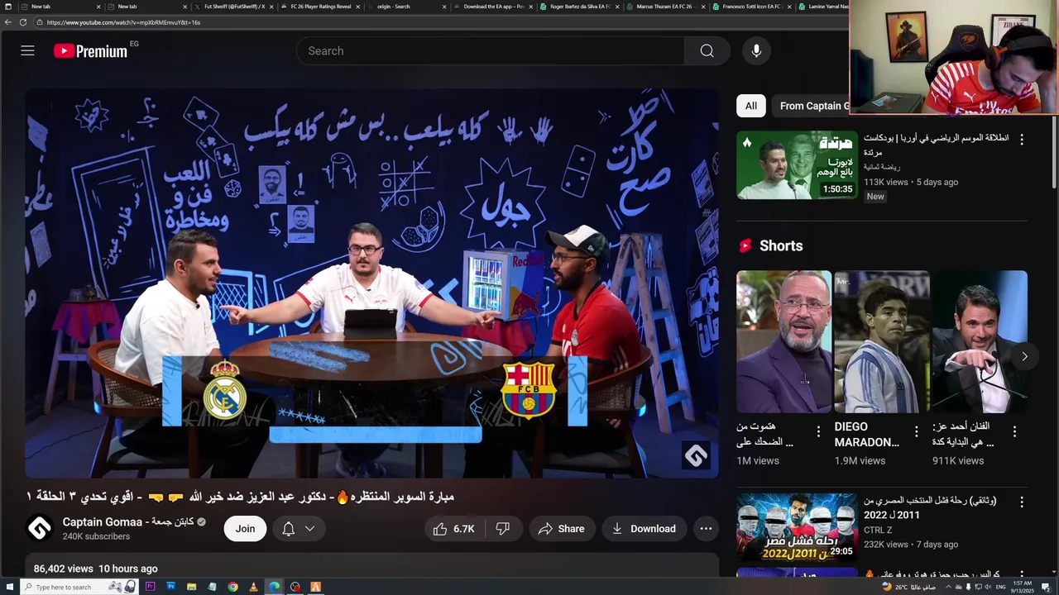Click the Join membership button
Image resolution: width=1059 pixels, height=595 pixels.
[245, 529]
